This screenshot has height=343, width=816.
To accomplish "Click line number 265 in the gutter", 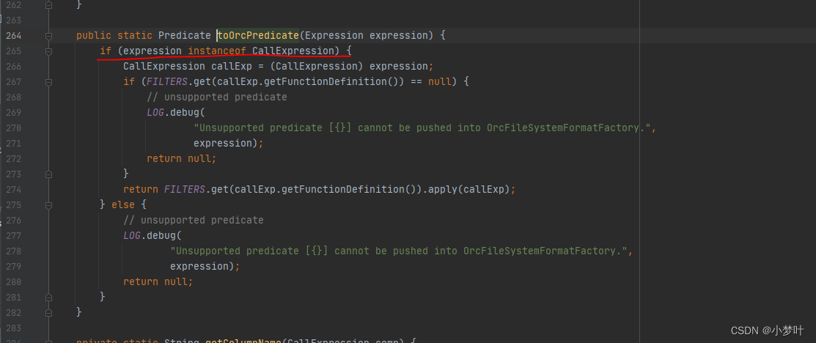I will [x=13, y=51].
